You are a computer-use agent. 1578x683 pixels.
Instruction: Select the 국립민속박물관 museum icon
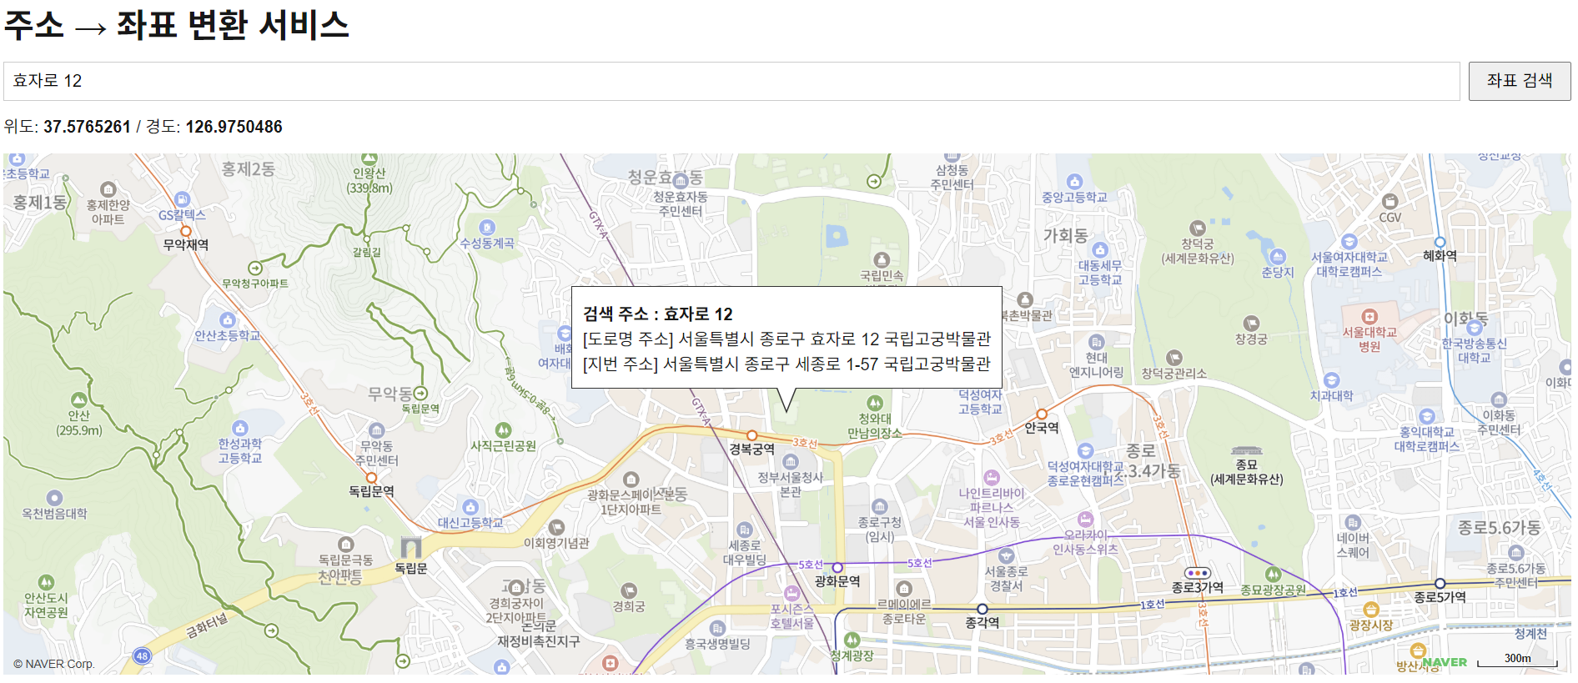tap(882, 259)
